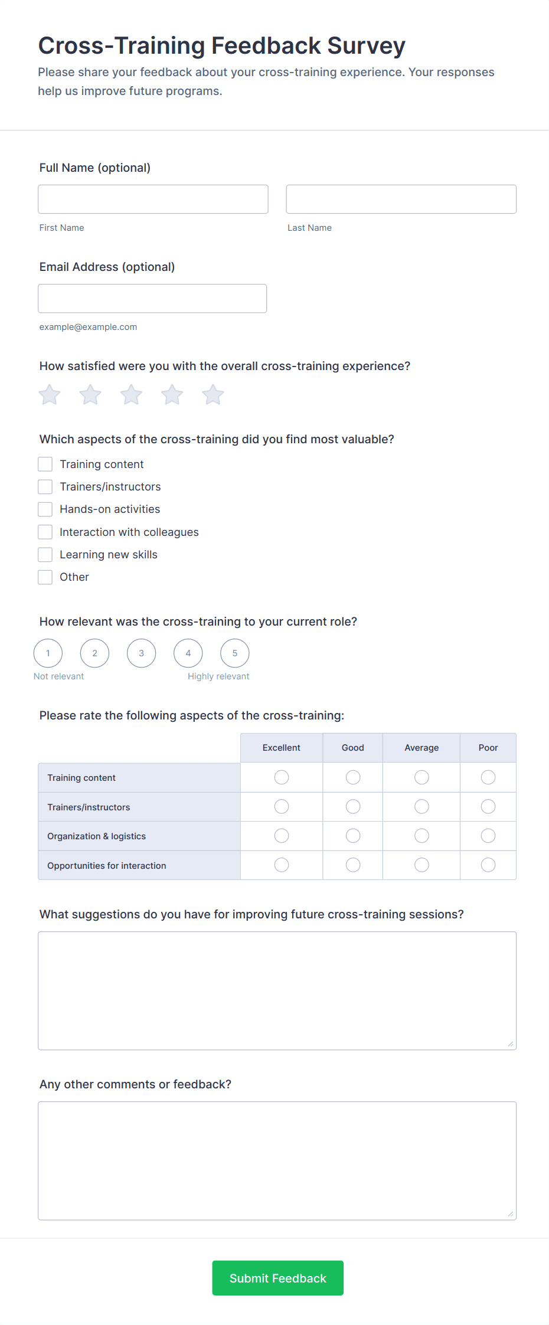This screenshot has height=1325, width=549.
Task: Click the First Name input field
Action: [152, 199]
